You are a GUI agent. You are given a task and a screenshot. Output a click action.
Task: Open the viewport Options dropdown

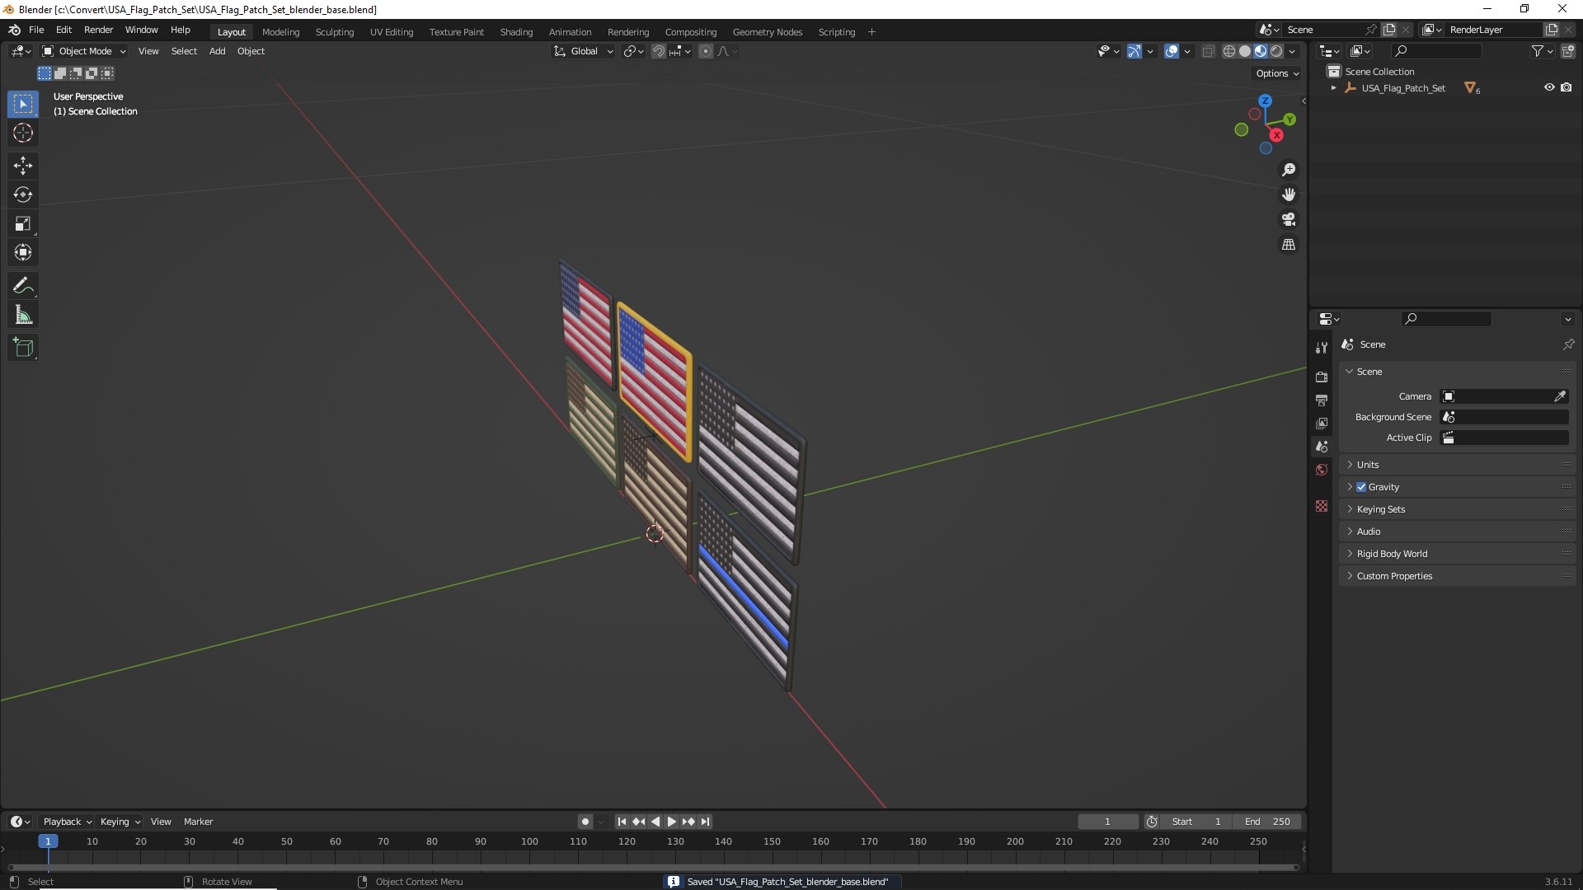click(x=1277, y=73)
